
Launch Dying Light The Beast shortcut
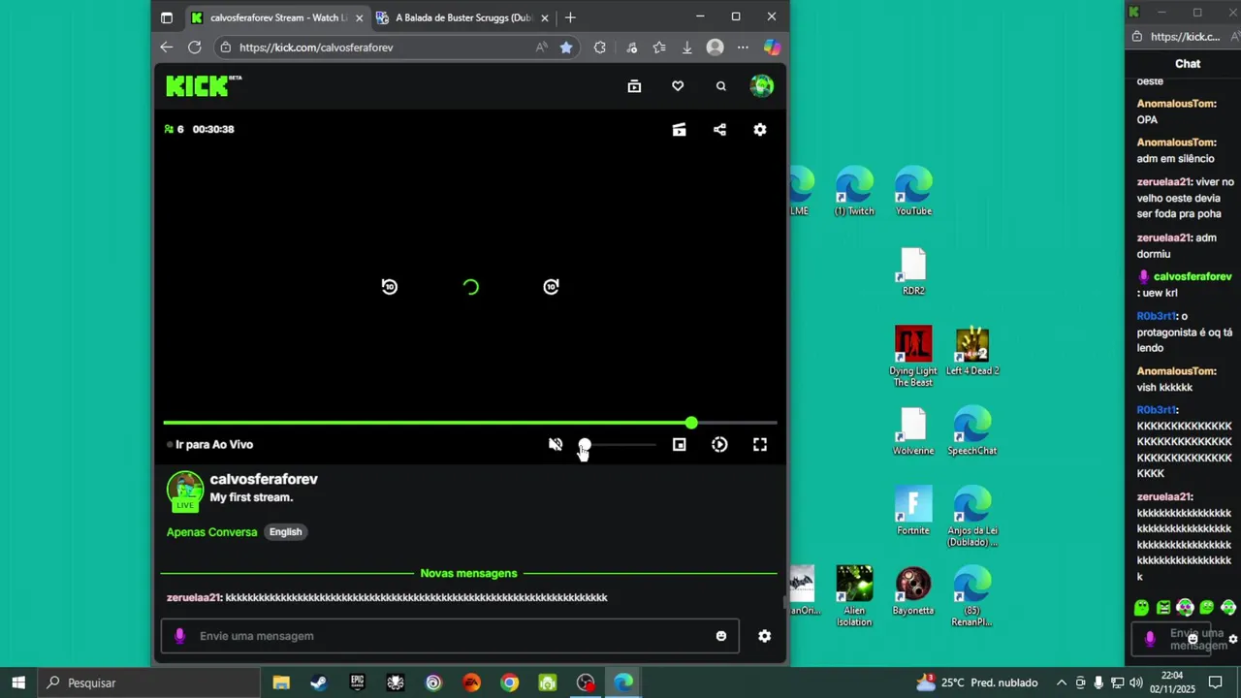(x=913, y=357)
